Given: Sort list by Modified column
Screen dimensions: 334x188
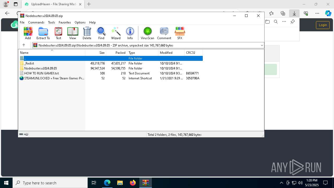Looking at the screenshot, I should click(x=171, y=52).
